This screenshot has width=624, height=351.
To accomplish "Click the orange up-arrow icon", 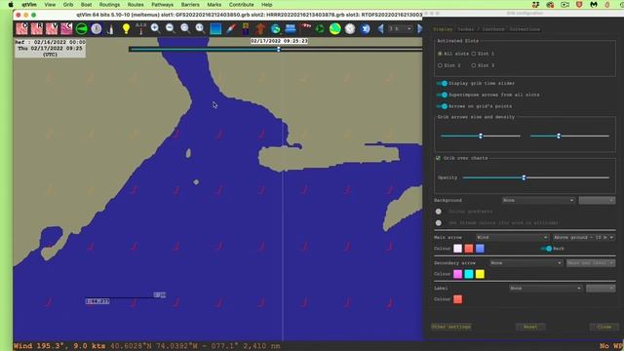I will point(260,28).
